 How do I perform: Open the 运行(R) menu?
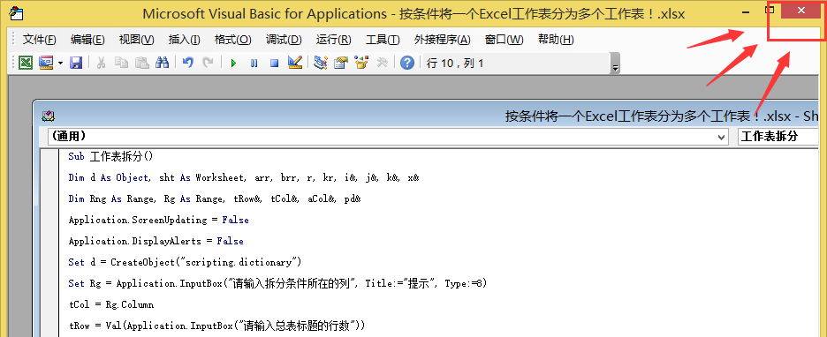coord(334,40)
